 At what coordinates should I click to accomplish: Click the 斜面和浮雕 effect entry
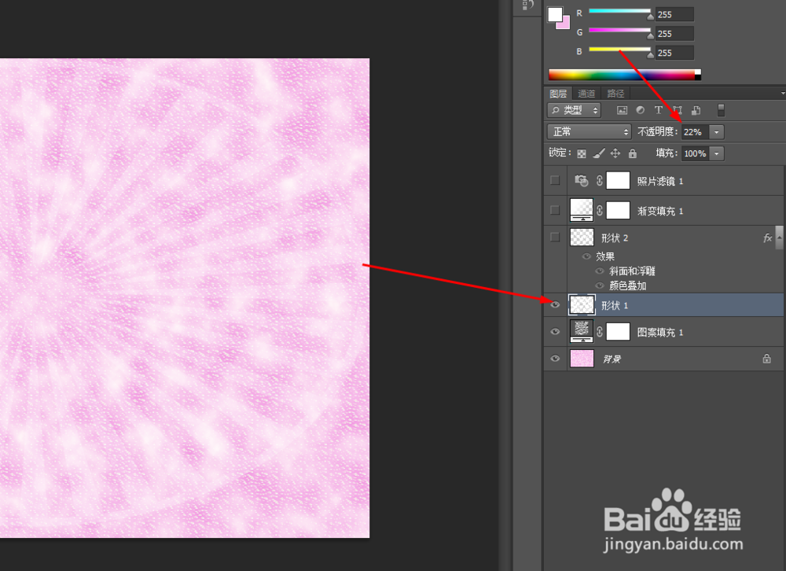click(x=632, y=271)
